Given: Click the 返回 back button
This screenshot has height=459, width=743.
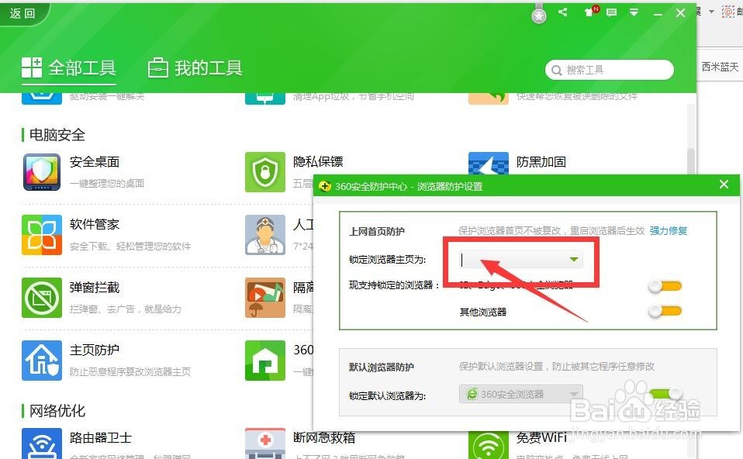Looking at the screenshot, I should click(x=22, y=13).
